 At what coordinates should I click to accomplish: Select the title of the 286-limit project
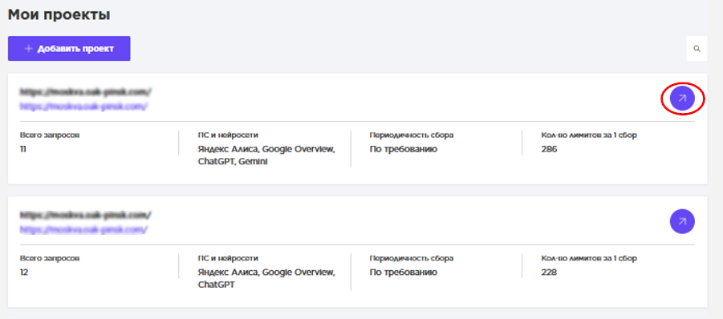pyautogui.click(x=85, y=91)
